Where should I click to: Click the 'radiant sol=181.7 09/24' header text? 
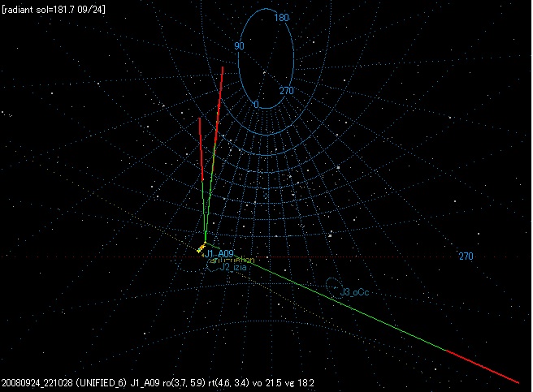point(54,10)
